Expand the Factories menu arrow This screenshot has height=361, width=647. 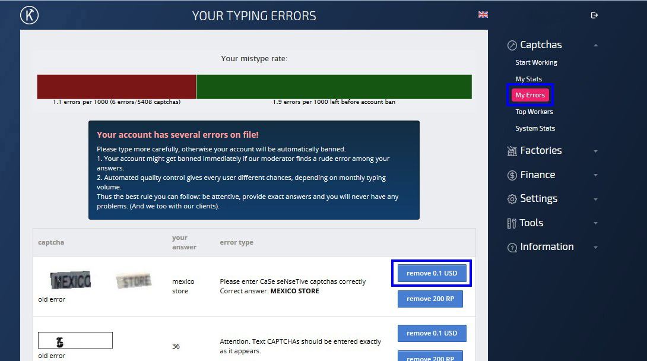pyautogui.click(x=595, y=151)
